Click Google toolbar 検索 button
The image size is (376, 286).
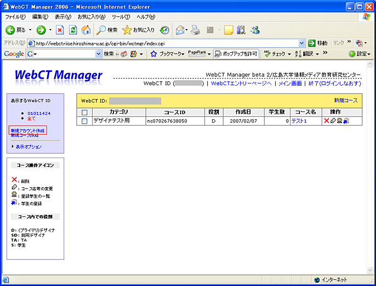[x=109, y=54]
